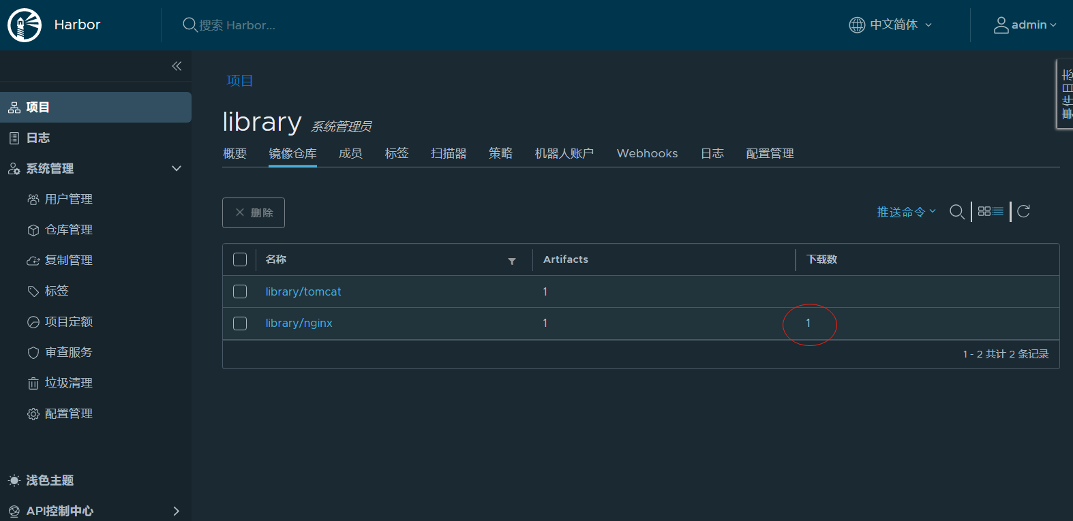Sort by the 下载数 column header
Viewport: 1073px width, 521px height.
point(822,259)
